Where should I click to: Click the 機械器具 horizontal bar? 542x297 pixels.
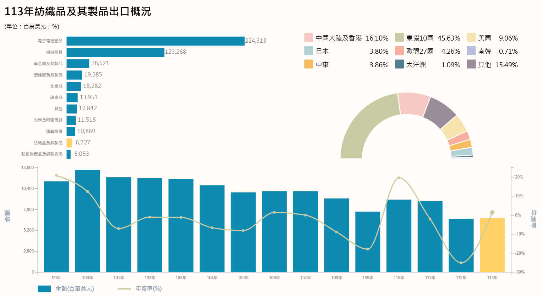(115, 52)
